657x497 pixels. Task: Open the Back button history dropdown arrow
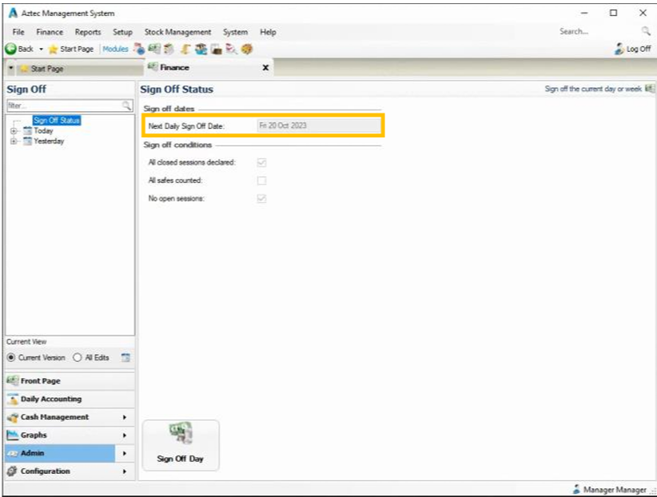click(x=41, y=50)
